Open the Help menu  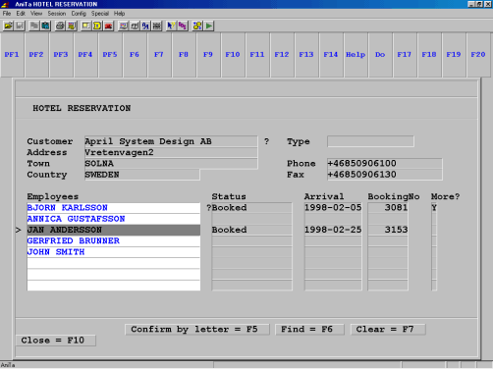coord(119,14)
